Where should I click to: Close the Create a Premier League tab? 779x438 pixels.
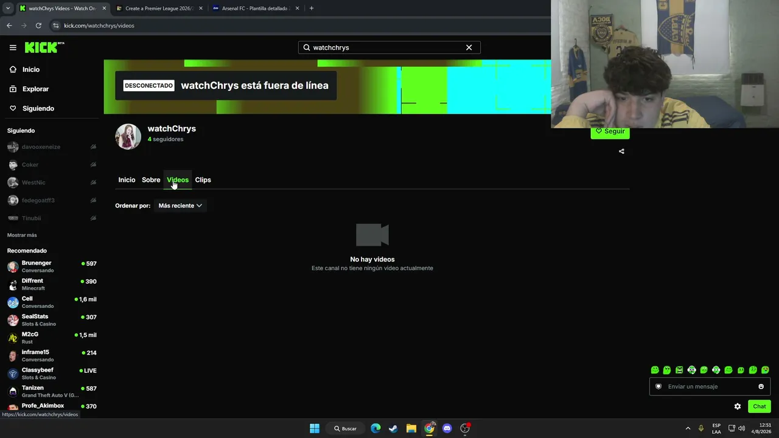200,9
